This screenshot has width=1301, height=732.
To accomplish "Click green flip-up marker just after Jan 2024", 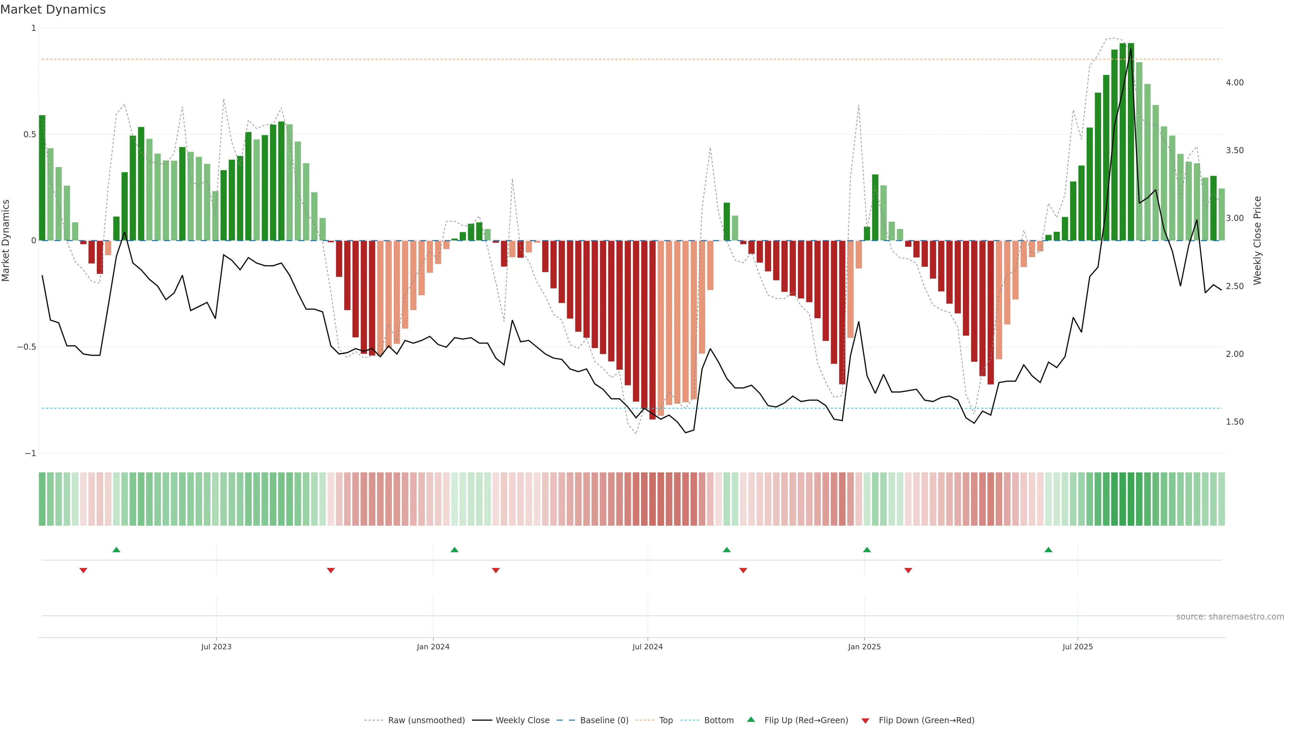I will [x=454, y=550].
